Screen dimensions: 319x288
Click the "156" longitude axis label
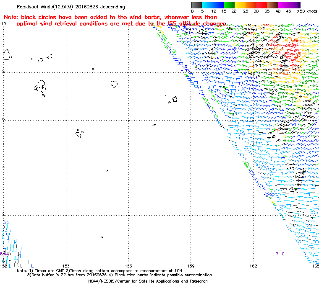(128, 266)
